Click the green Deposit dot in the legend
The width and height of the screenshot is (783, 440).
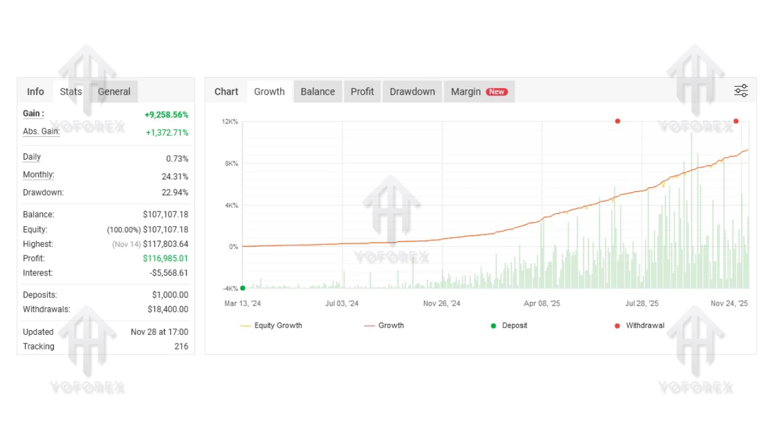[x=493, y=325]
